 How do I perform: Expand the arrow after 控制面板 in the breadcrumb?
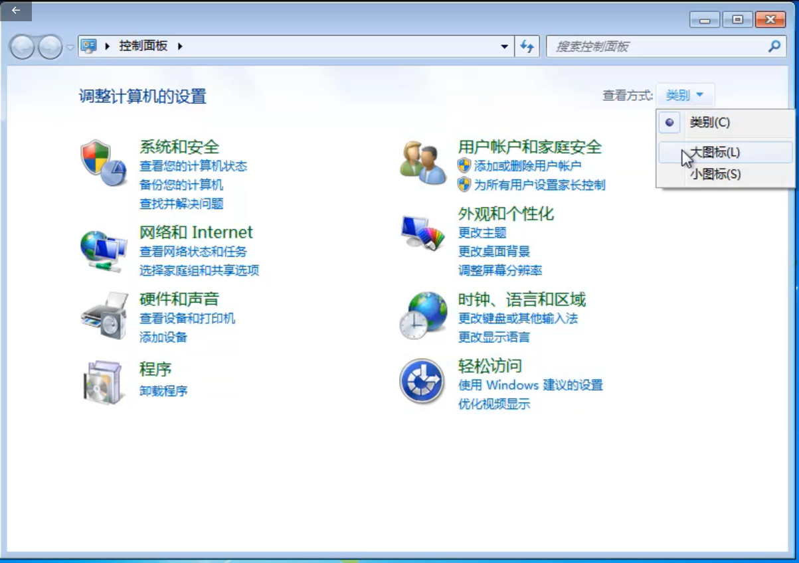tap(180, 46)
